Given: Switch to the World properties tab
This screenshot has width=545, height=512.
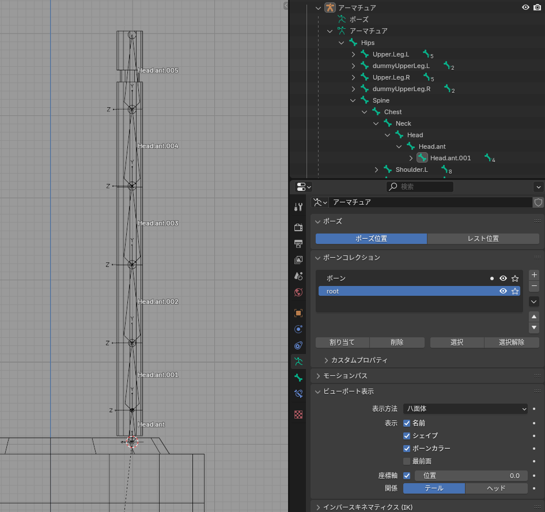Looking at the screenshot, I should coord(298,292).
